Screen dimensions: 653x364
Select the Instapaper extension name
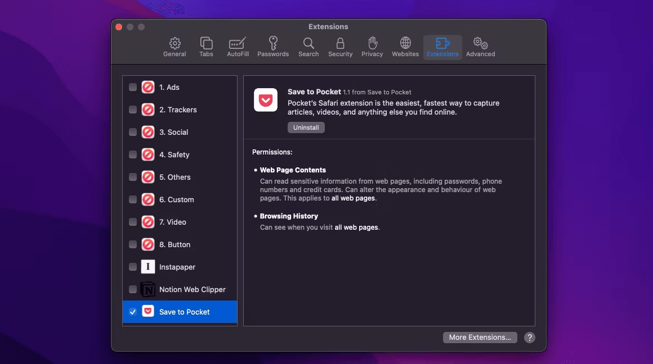tap(177, 267)
